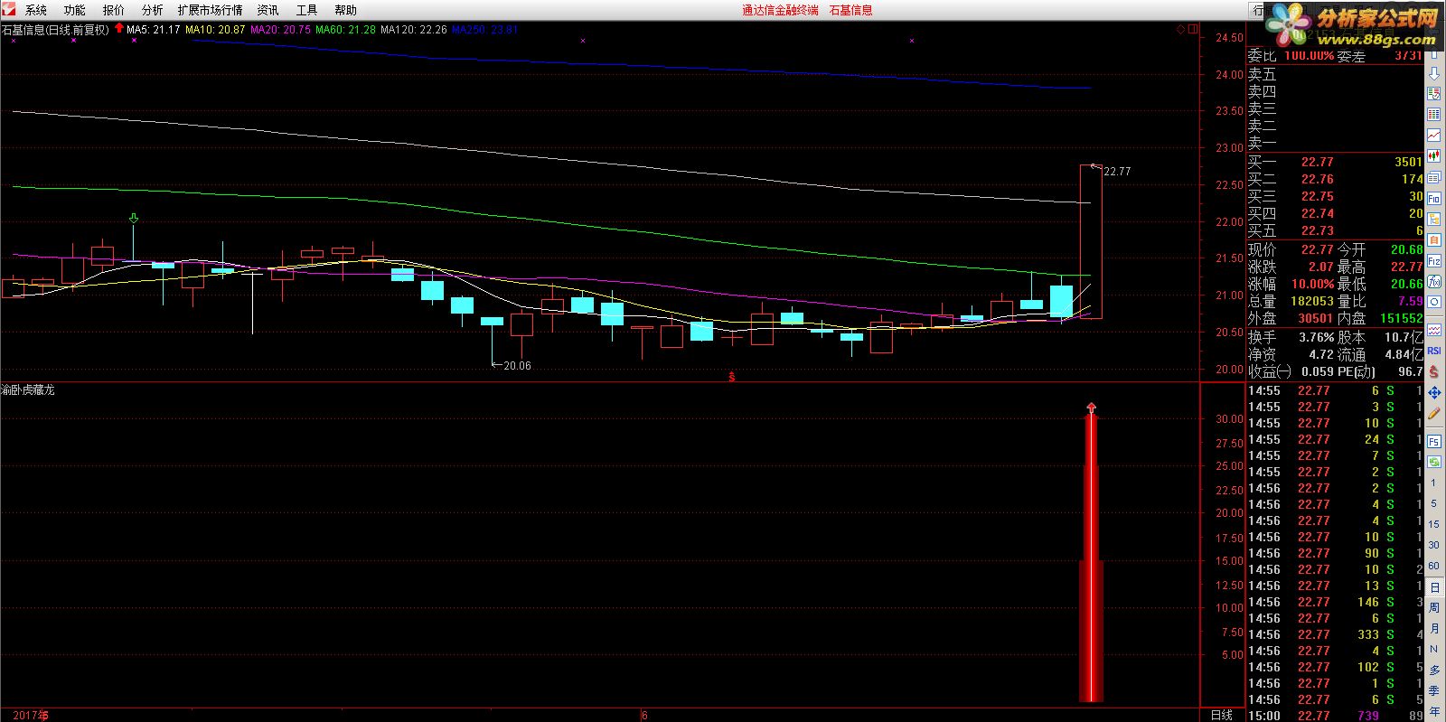Select the 周 weekly period
Viewport: 1446px width, 722px height.
tap(1434, 607)
